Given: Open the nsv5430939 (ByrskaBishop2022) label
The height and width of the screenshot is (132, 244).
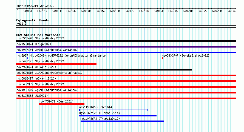Looking at the screenshot, I should coord(40,84).
